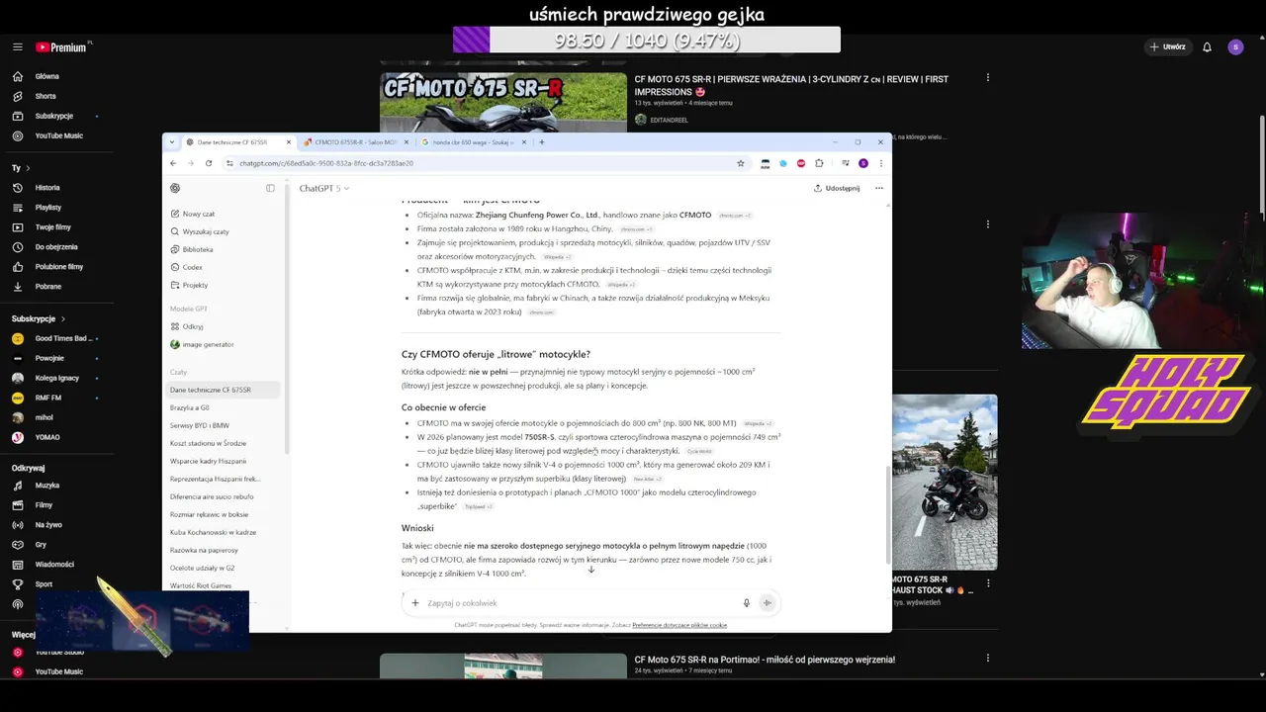Open the mihol subscription channel
Image resolution: width=1266 pixels, height=712 pixels.
point(44,417)
